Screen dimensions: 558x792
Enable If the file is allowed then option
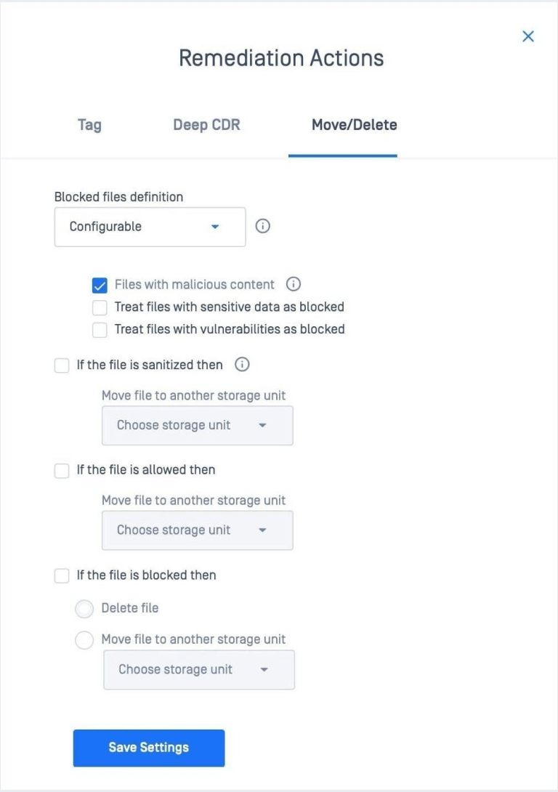tap(62, 470)
